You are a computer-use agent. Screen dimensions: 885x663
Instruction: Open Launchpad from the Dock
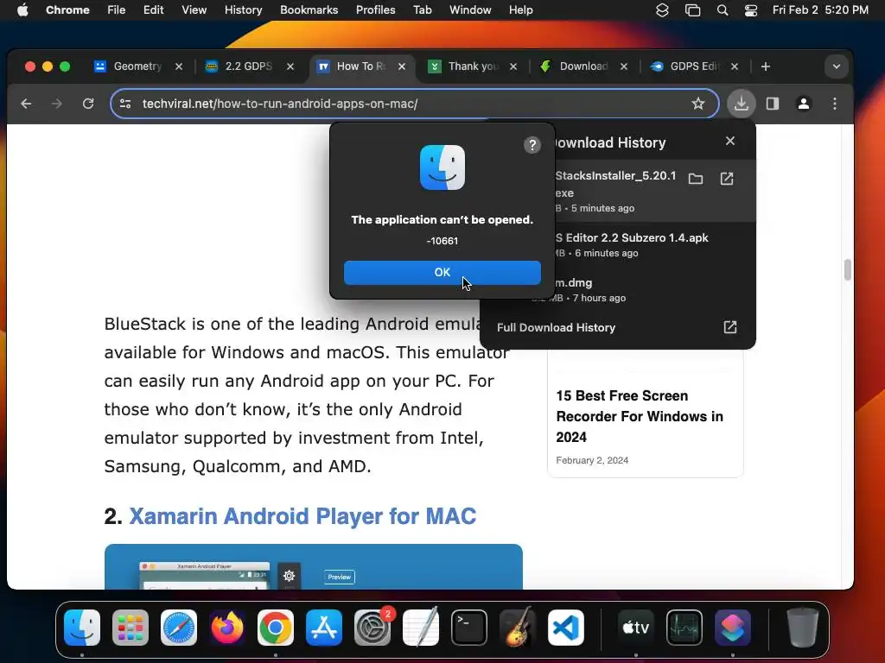point(131,628)
